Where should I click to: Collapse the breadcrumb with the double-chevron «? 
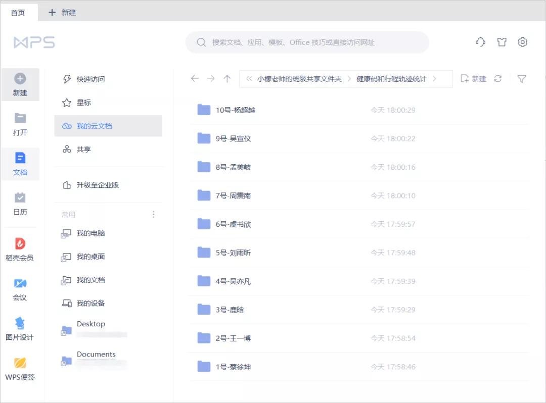point(248,79)
